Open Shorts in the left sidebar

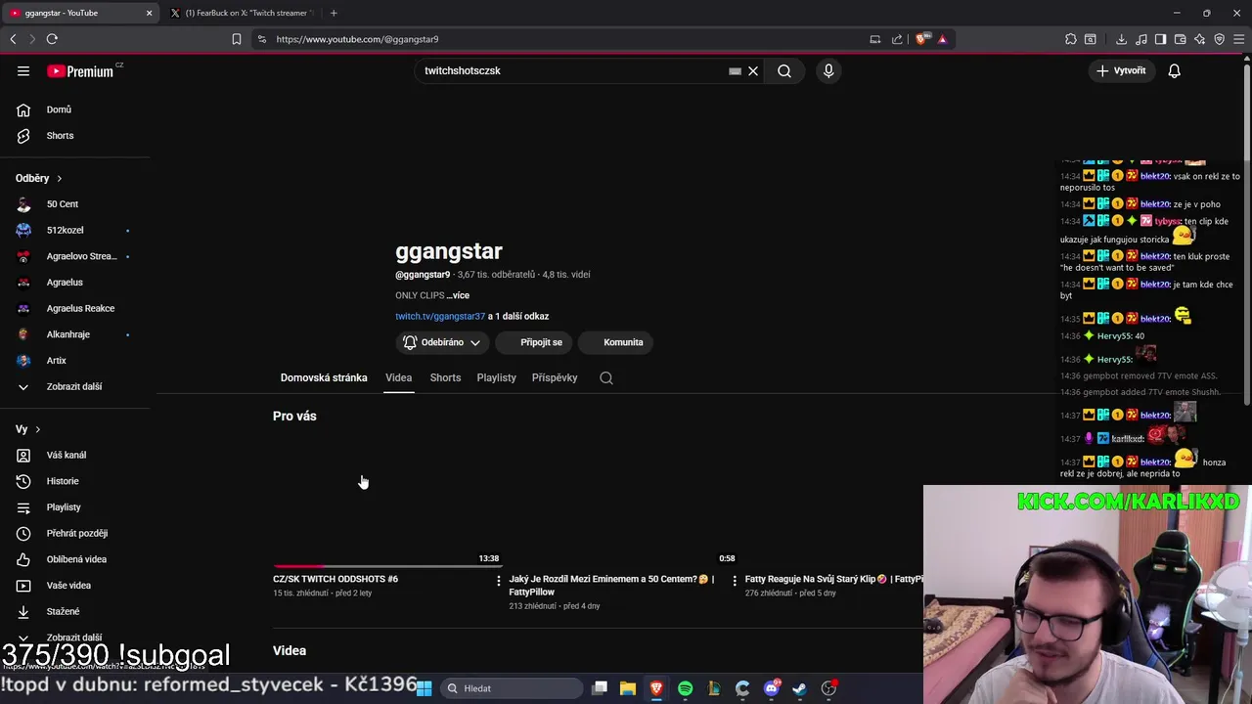click(60, 136)
